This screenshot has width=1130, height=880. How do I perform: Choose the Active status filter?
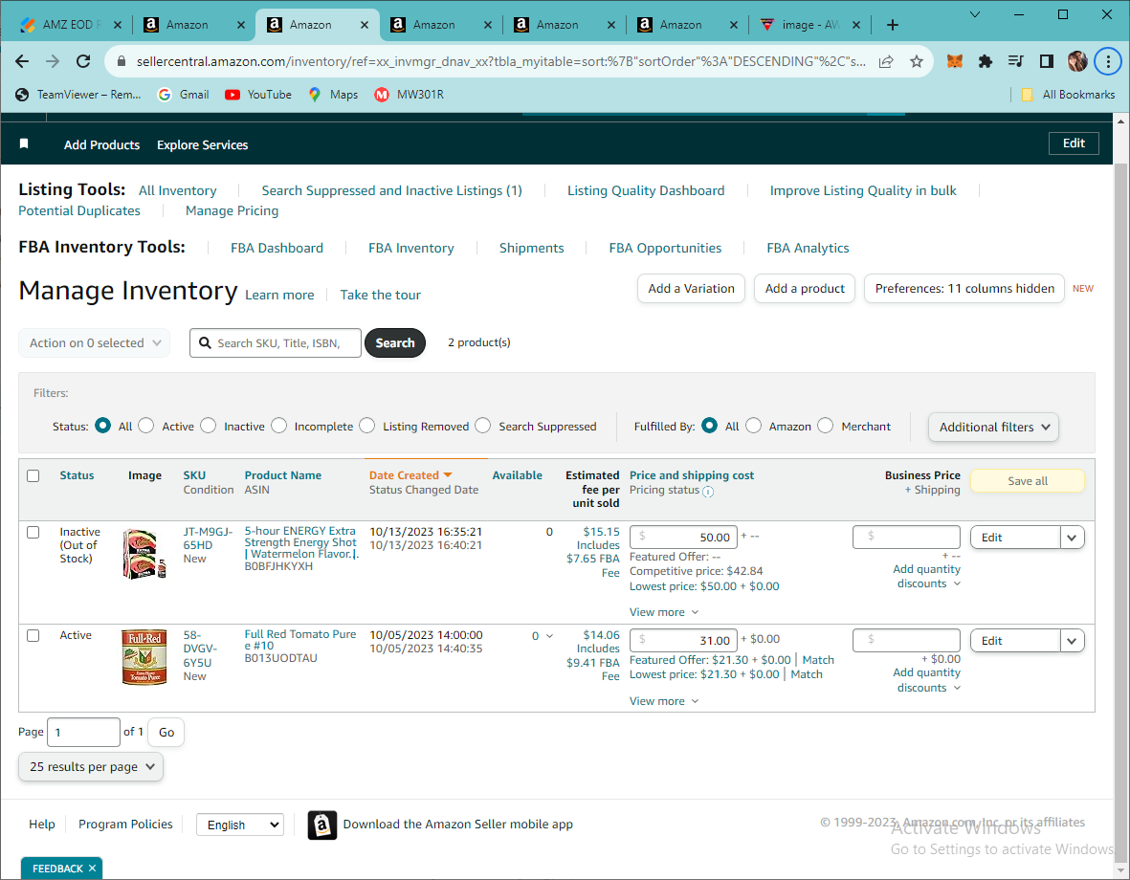tap(146, 426)
